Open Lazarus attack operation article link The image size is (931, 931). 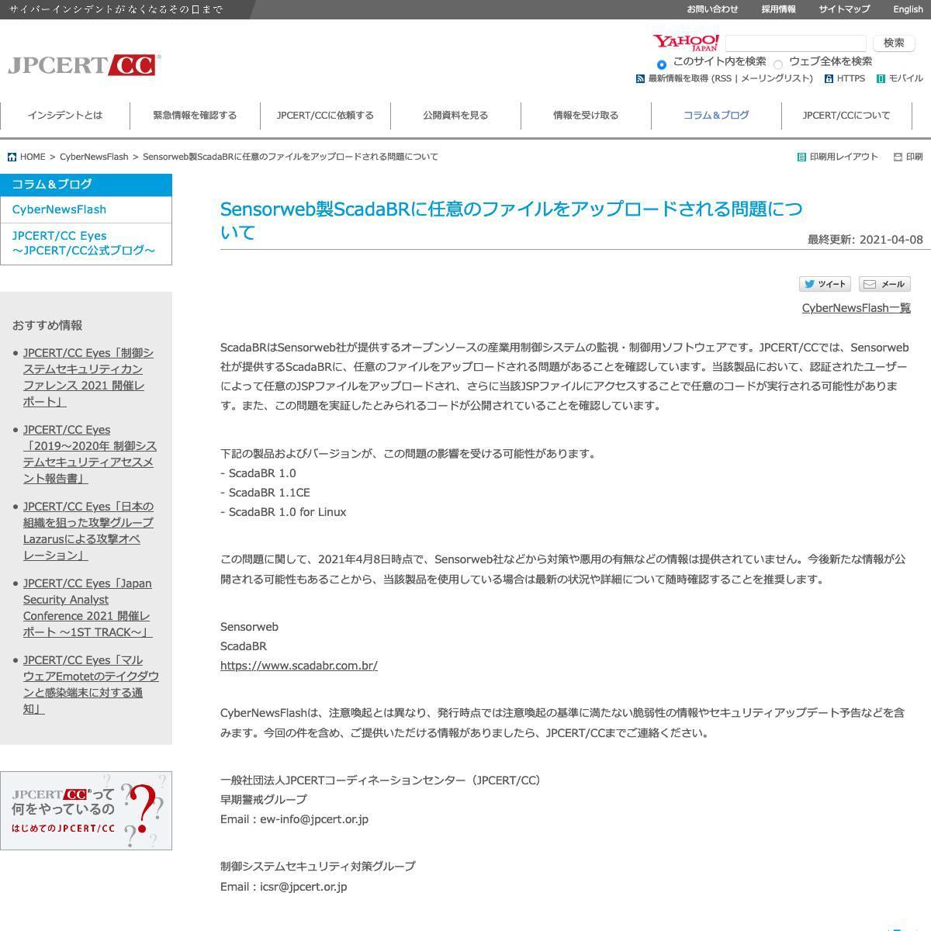tap(88, 531)
